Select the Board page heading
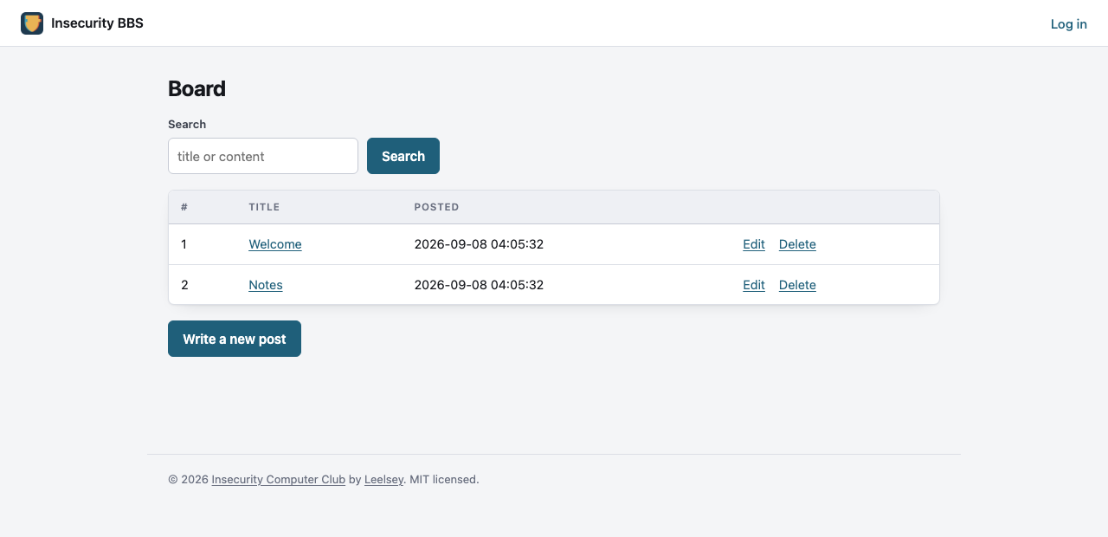1108x537 pixels. pyautogui.click(x=196, y=88)
